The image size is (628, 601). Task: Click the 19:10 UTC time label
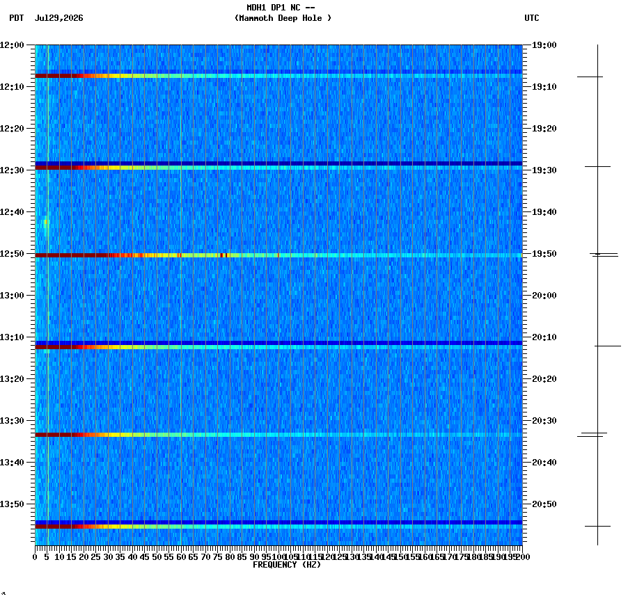coord(544,87)
